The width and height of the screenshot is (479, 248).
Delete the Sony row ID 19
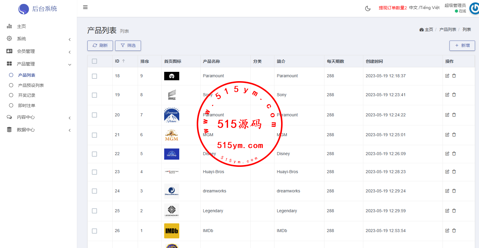coord(454,95)
